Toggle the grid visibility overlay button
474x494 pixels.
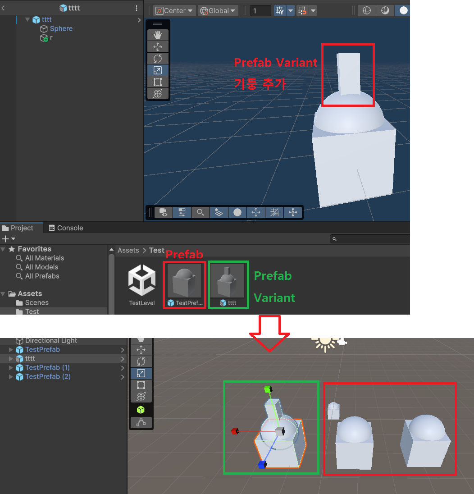(x=274, y=213)
